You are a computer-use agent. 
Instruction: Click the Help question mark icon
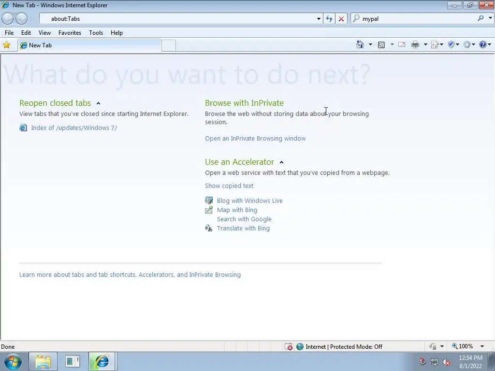click(483, 45)
